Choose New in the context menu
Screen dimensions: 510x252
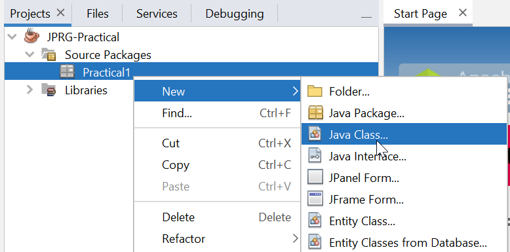218,91
